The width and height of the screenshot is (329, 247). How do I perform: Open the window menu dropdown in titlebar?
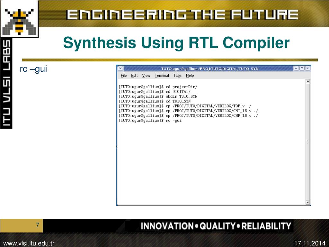coord(120,68)
